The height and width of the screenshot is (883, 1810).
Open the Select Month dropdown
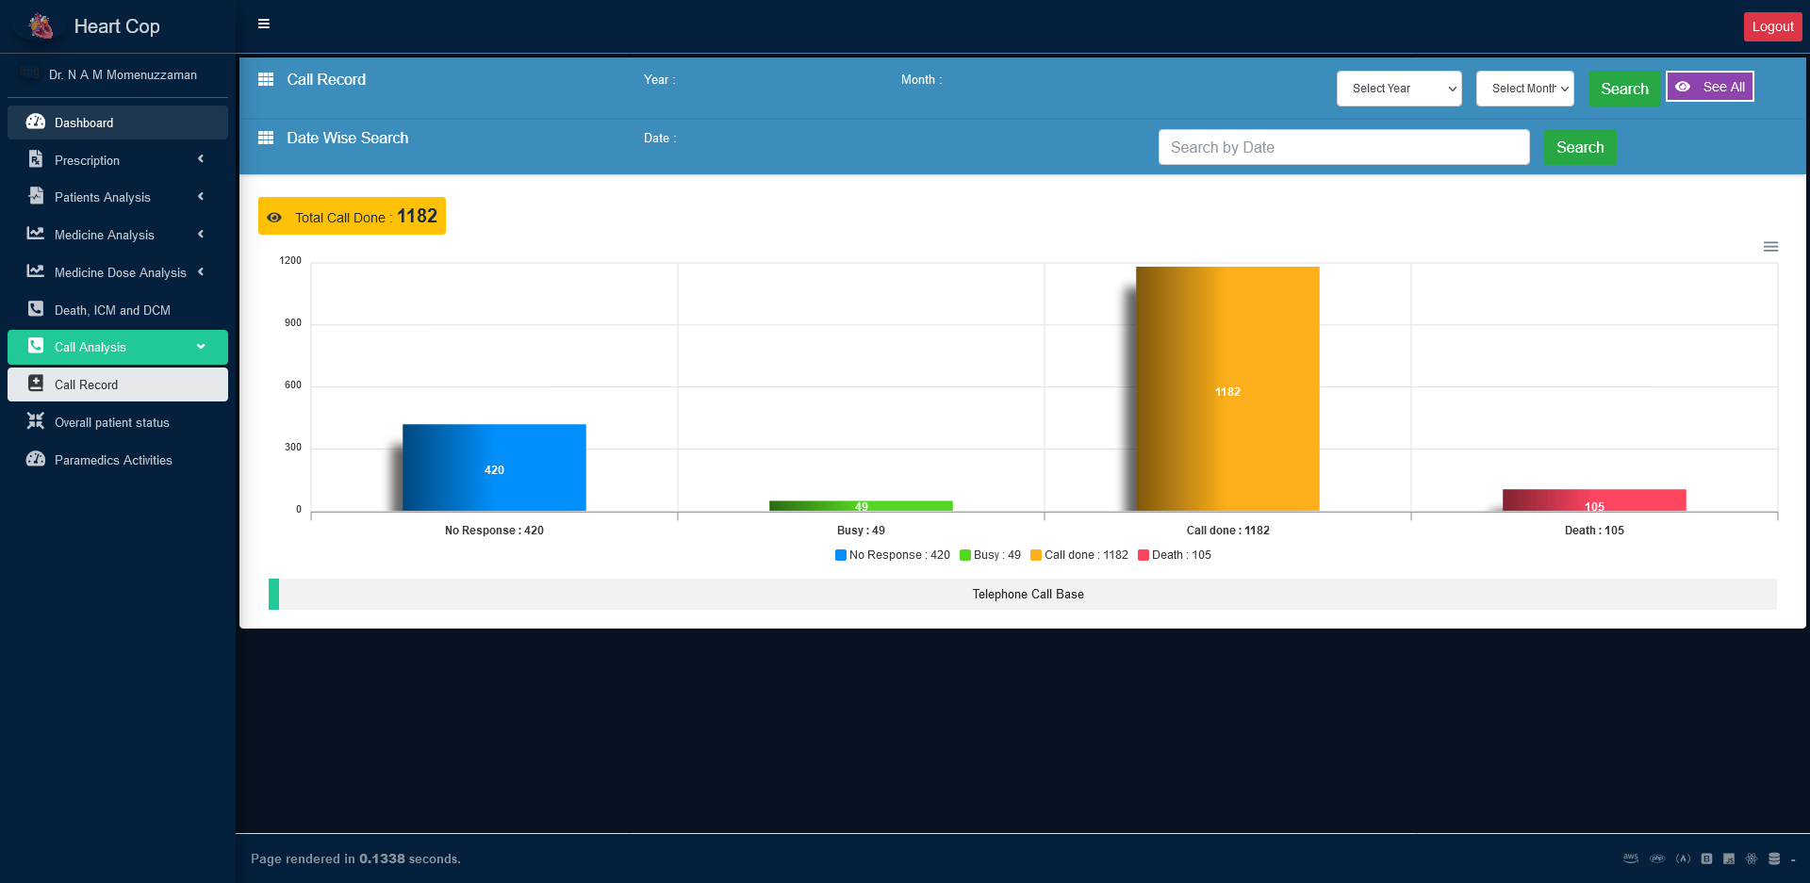[1525, 89]
